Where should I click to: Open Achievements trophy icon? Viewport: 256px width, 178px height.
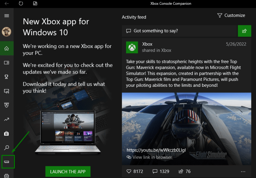7,77
